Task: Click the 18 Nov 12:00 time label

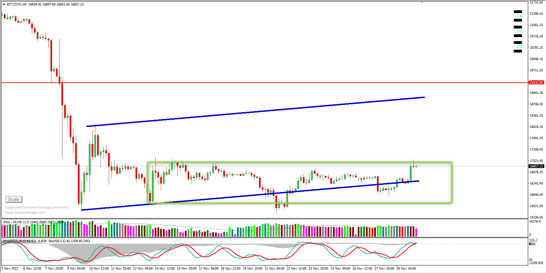Action: (x=230, y=269)
